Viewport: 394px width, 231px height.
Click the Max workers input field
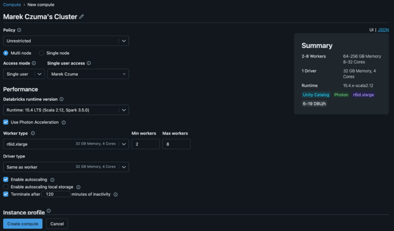pyautogui.click(x=176, y=144)
